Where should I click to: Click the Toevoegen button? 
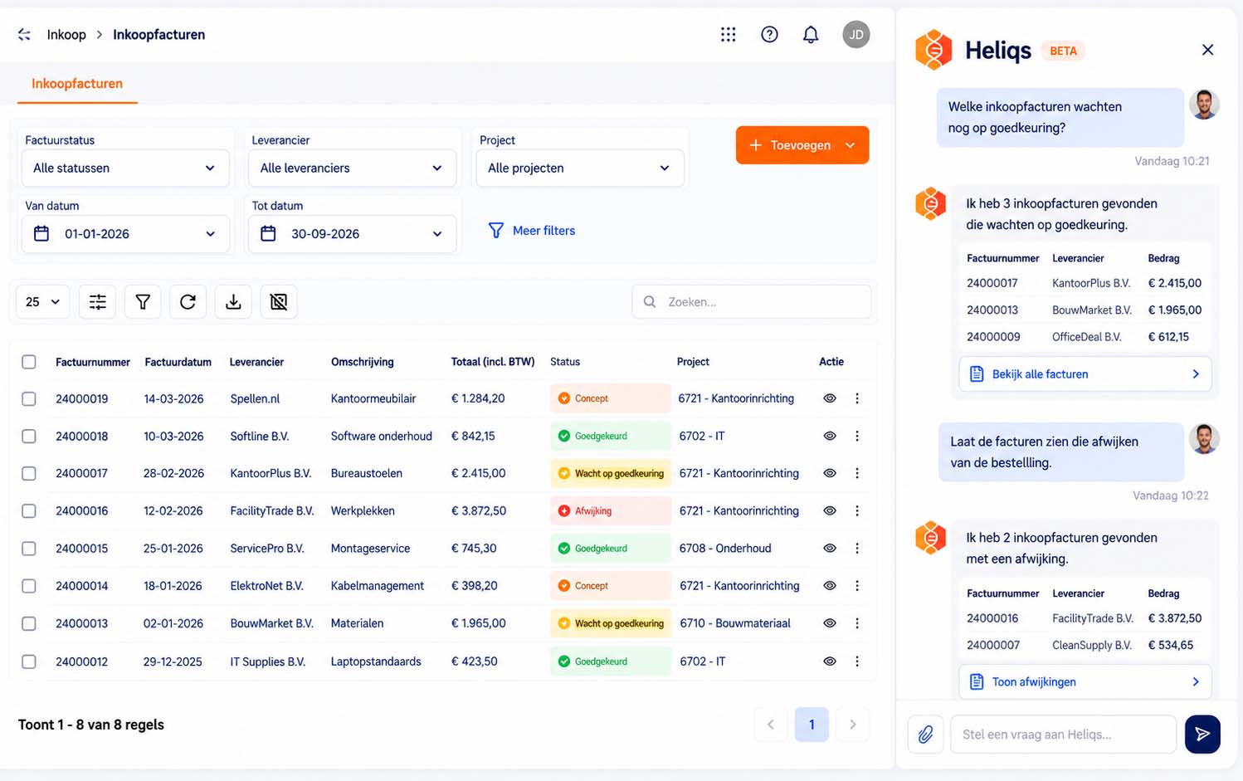(802, 145)
